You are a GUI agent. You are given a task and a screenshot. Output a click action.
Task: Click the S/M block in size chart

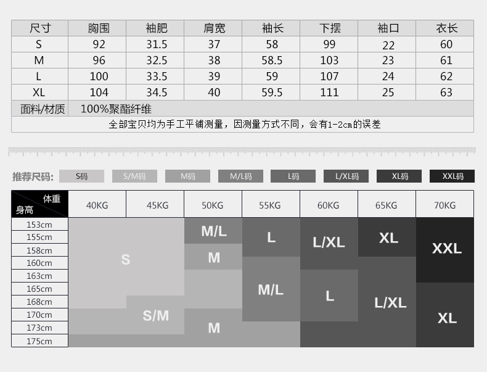[x=155, y=316]
